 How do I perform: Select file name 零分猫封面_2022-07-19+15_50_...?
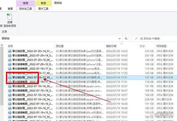click(33, 117)
